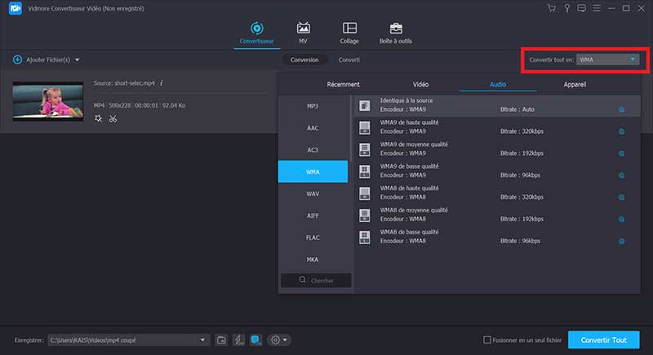Open settings gear for WMA9 haute qualité
The image size is (653, 355).
(x=621, y=131)
